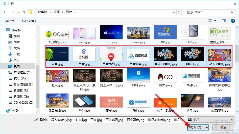Click 此电脑 in address breadcrumb

42,12
